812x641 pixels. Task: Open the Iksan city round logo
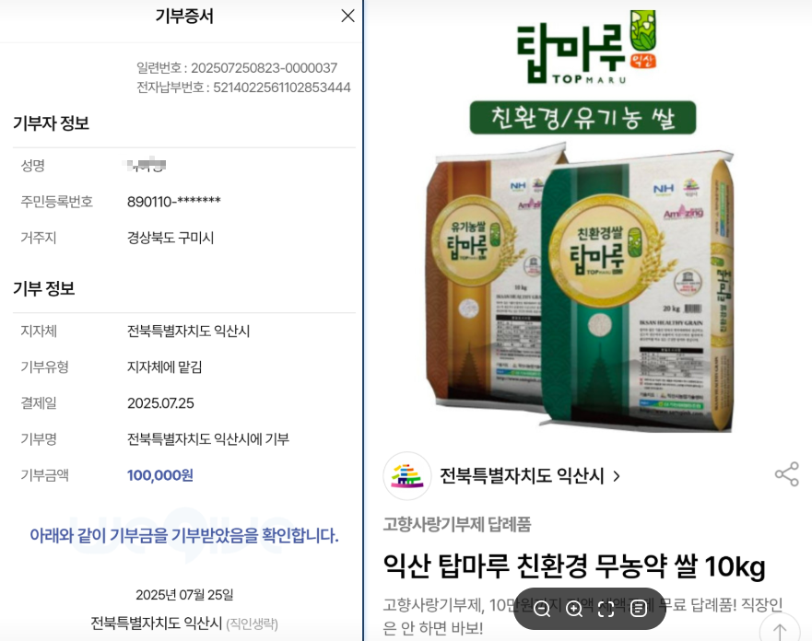pyautogui.click(x=407, y=476)
